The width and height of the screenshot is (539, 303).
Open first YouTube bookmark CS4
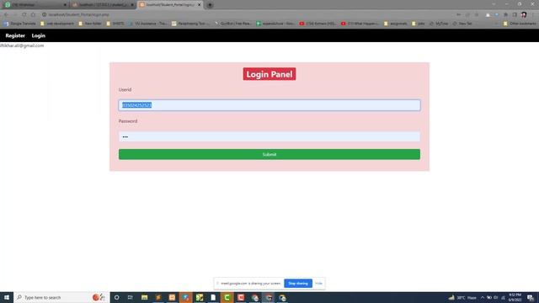318,24
